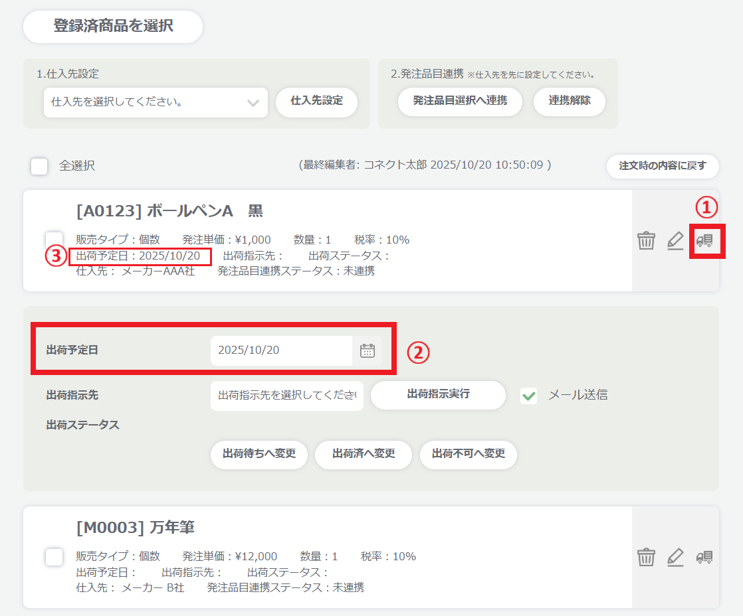Check the 万年筆 item checkbox

pos(54,557)
